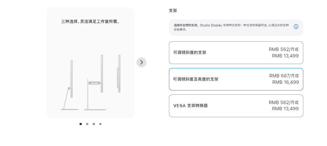
Task: Click RMB 687/月或 monthly price text
Action: click(284, 76)
